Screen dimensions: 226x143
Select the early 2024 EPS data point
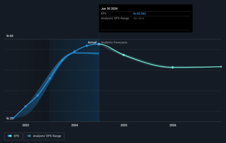coord(75,51)
